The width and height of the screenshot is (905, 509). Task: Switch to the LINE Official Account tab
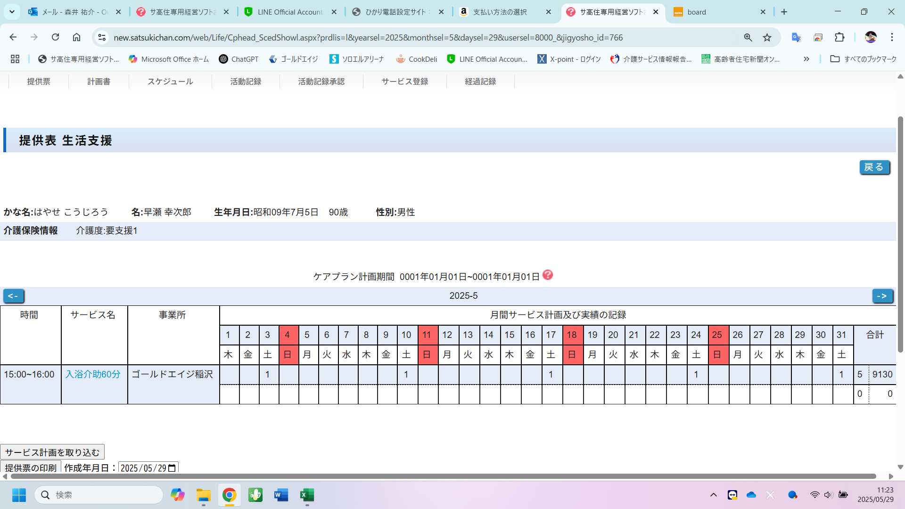290,12
